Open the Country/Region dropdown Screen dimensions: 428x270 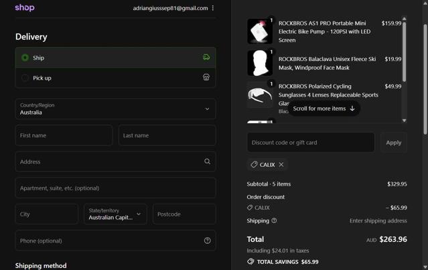tap(115, 109)
